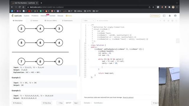Open the Store nav item

coord(69,16)
